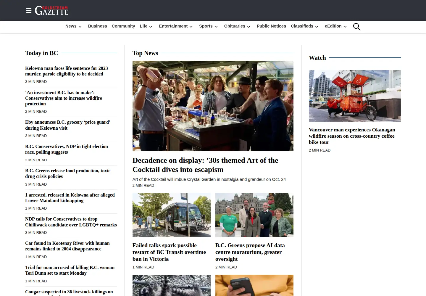
Task: Click the red coffee bike video thumbnail
Action: (355, 96)
